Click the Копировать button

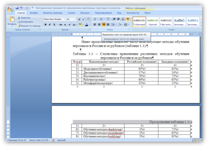(x=27, y=21)
